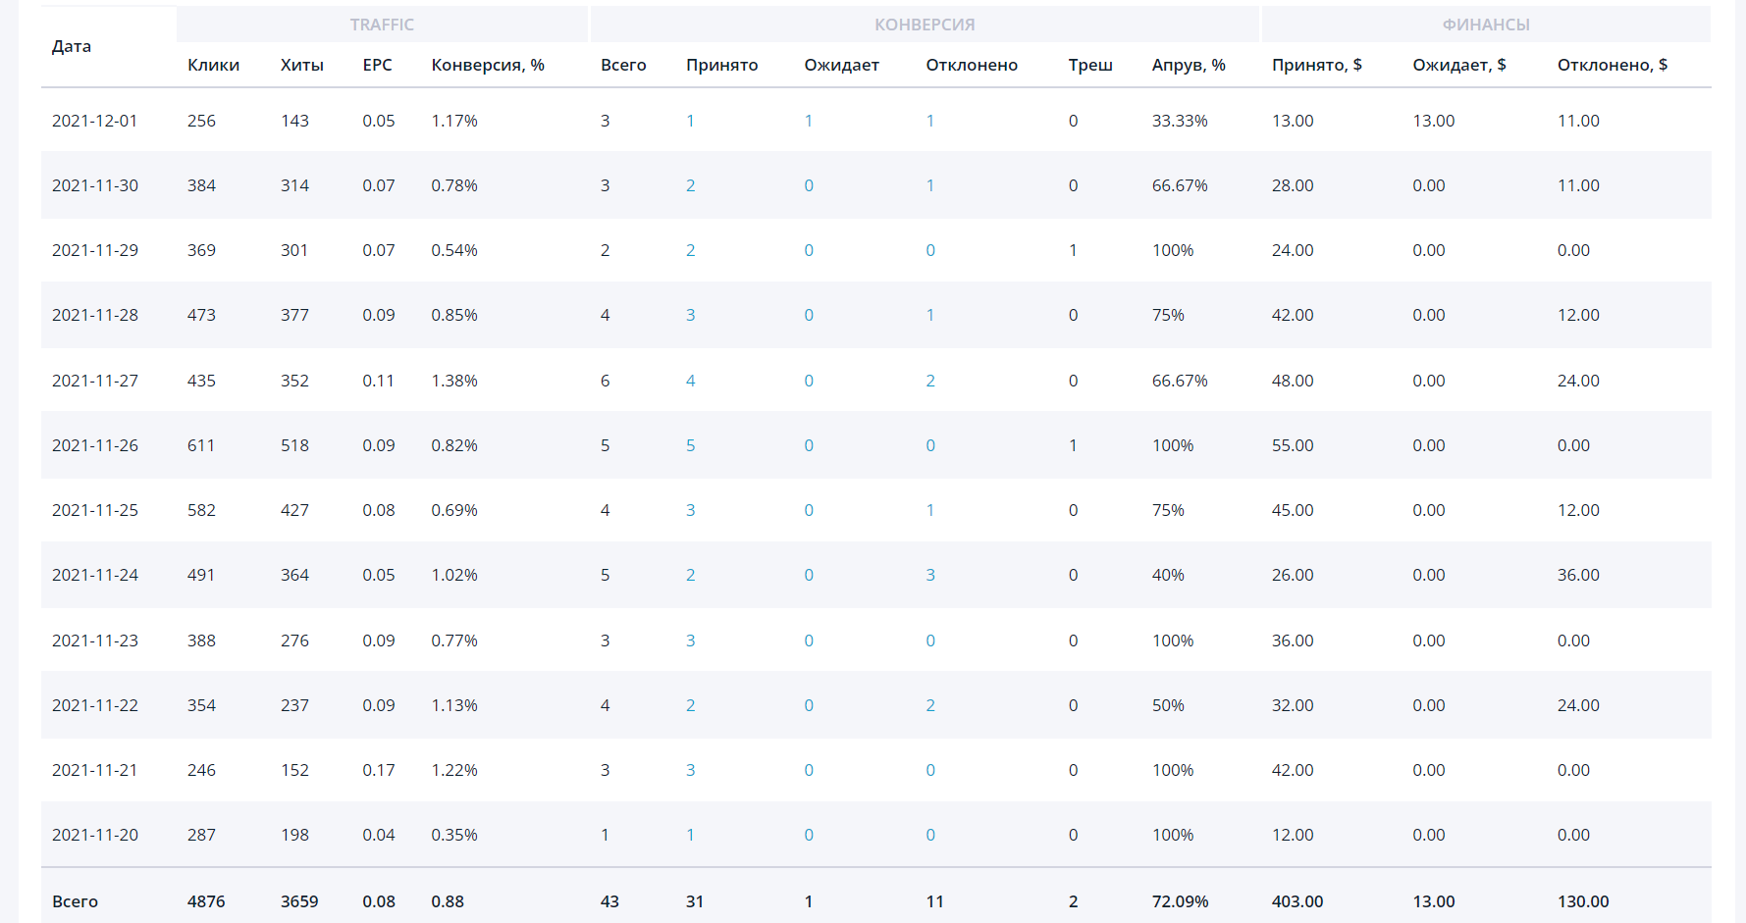Screen dimensions: 1746x923
Task: Sort by Клики column header
Action: click(x=213, y=65)
